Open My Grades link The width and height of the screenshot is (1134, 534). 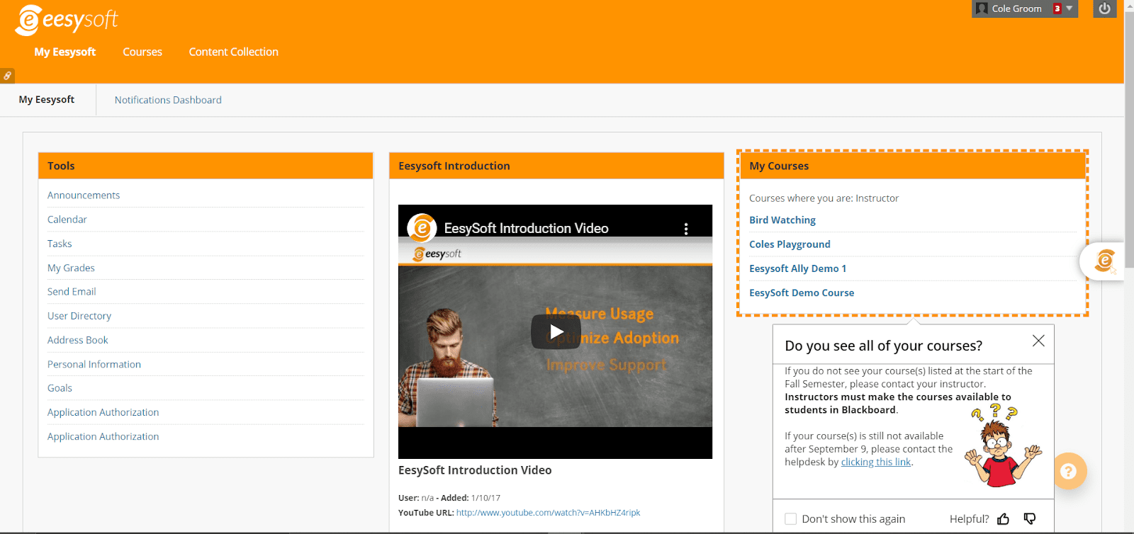click(x=71, y=268)
